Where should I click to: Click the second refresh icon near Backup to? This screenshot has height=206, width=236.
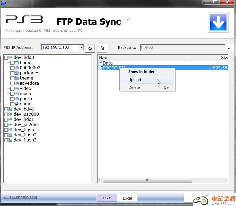click(x=102, y=48)
